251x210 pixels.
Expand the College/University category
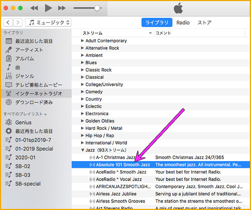coord(82,84)
